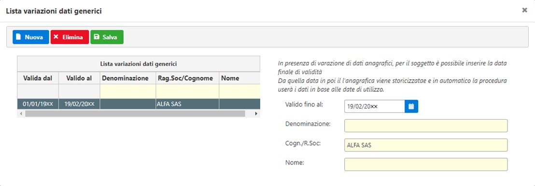Click the Rag.Soc/Cognome filter cell
535x186 pixels.
coord(188,91)
